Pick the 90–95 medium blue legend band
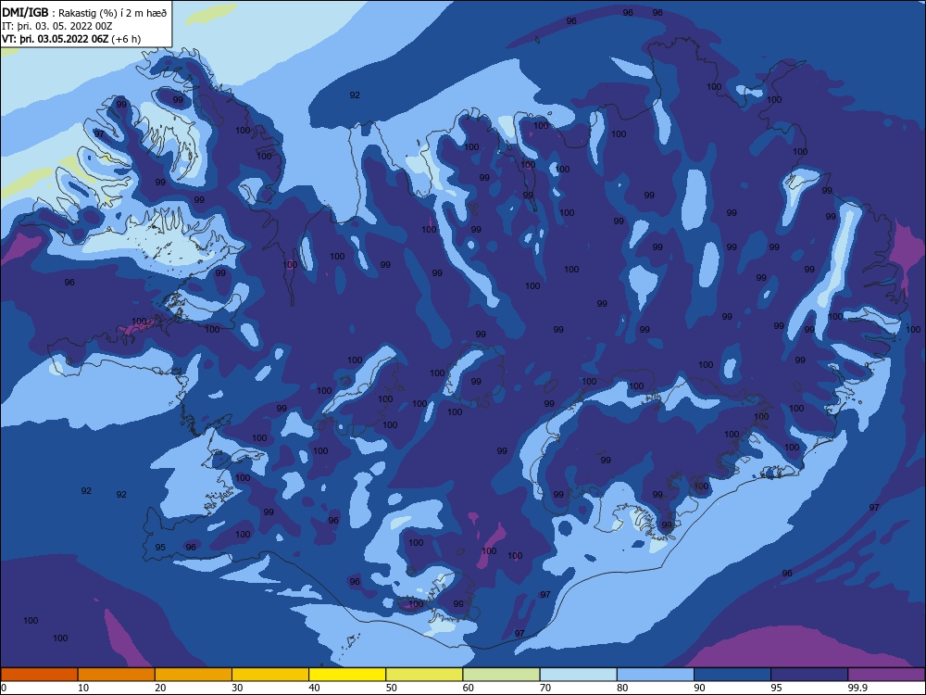The width and height of the screenshot is (926, 695). point(732,675)
